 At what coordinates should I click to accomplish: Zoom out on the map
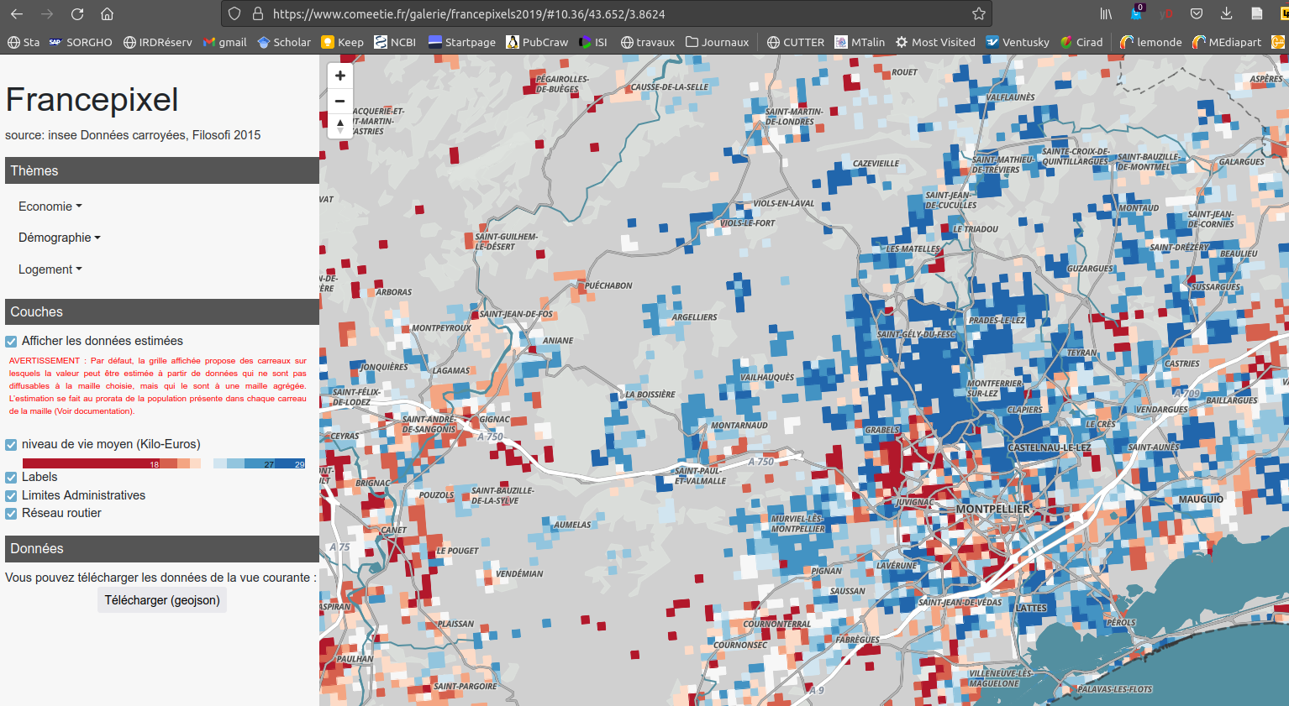point(340,101)
